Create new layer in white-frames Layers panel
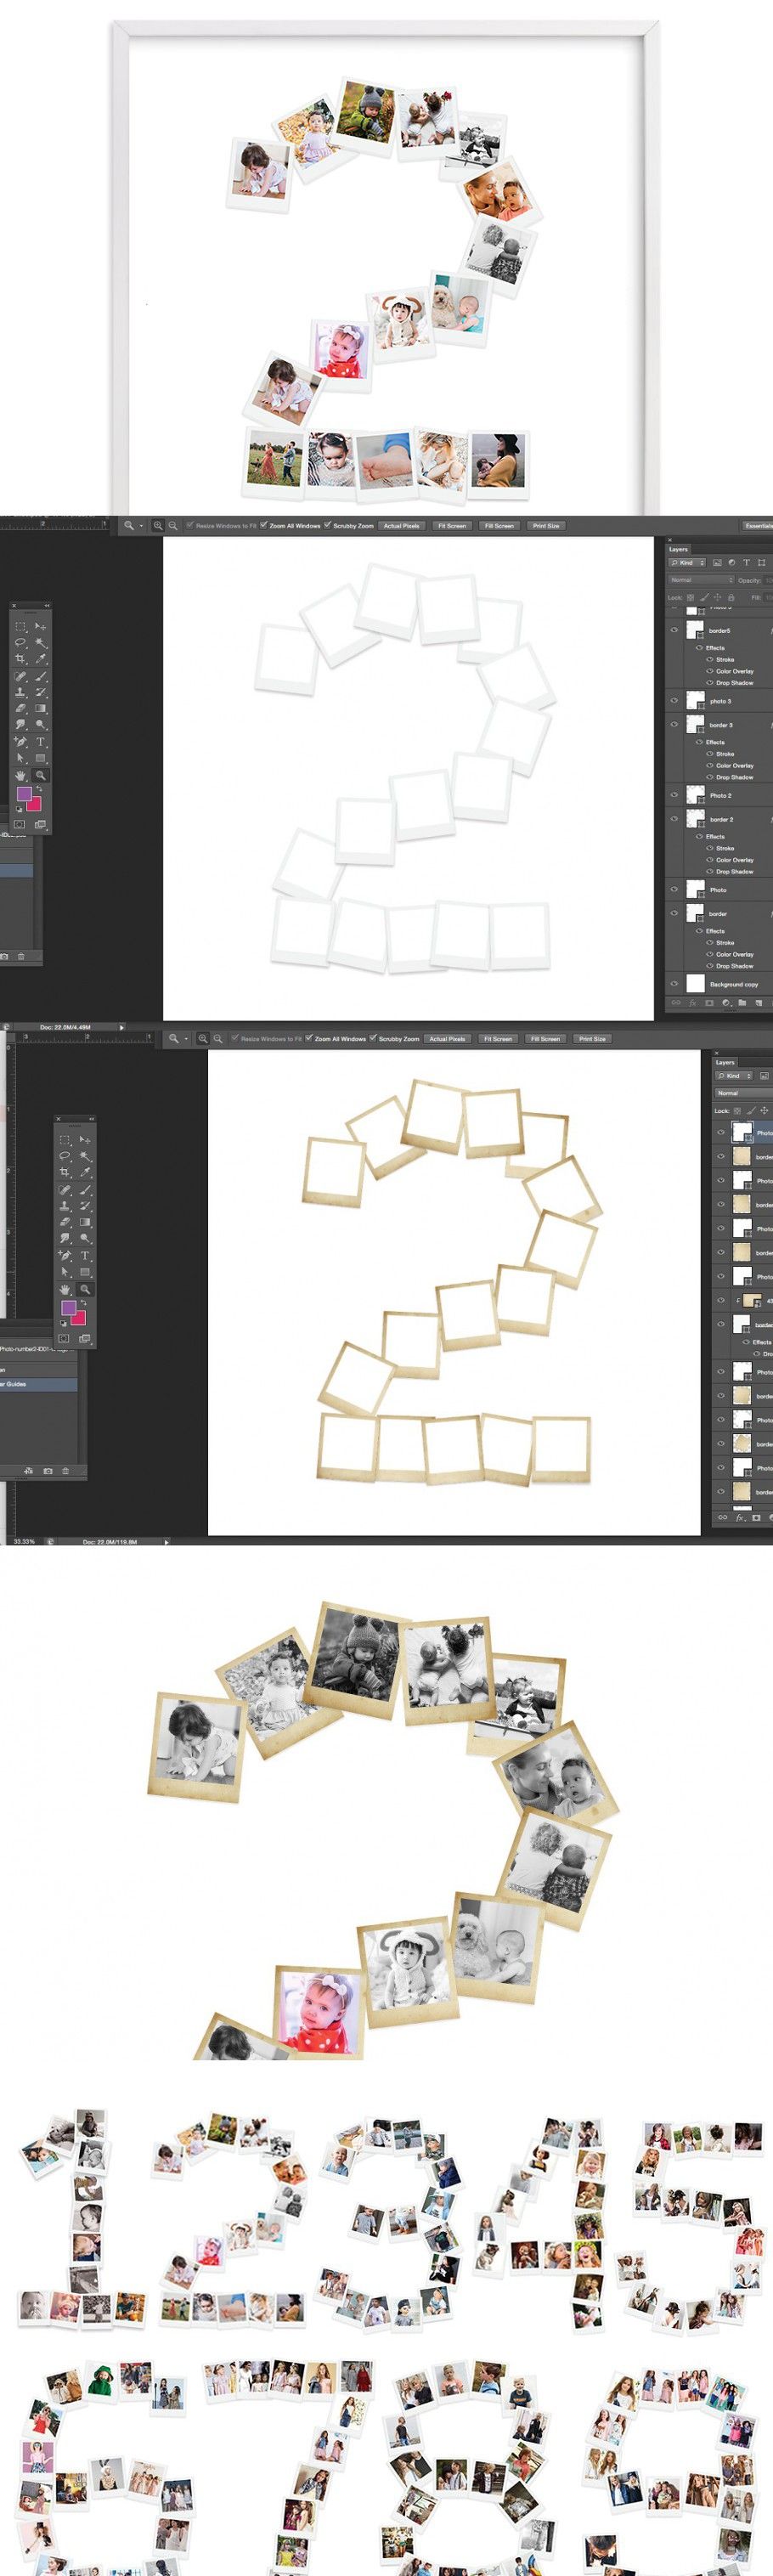Screen dimensions: 773x2576 [x=759, y=1003]
